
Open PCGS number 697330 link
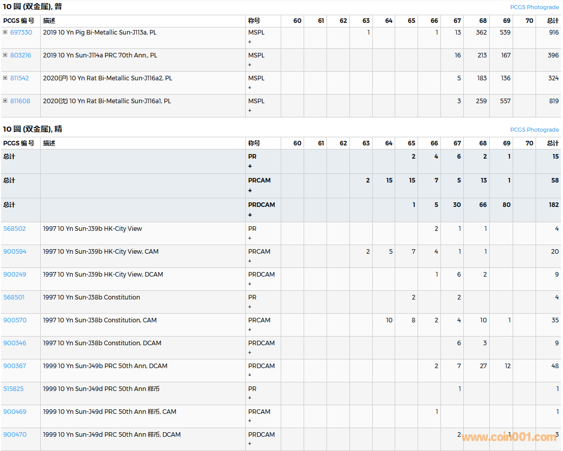pos(21,33)
